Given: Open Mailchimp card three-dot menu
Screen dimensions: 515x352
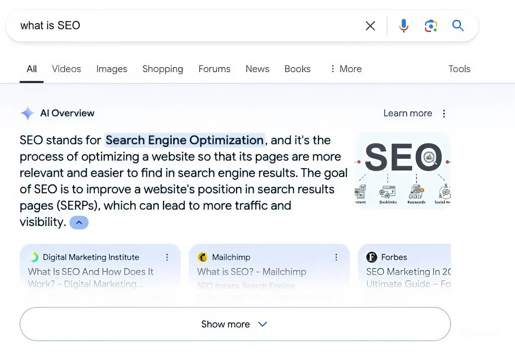Looking at the screenshot, I should (x=336, y=257).
